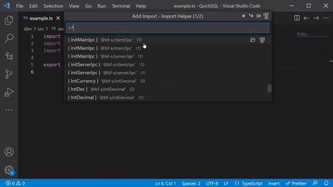Select initServerIpc from '@bf-s/server/ipc'
333x187 pixels.
[168, 73]
